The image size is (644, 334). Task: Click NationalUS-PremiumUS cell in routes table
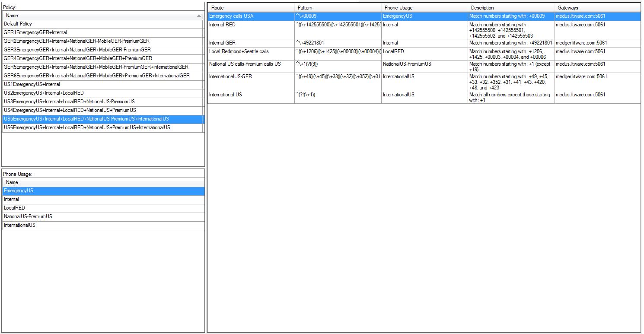[424, 67]
